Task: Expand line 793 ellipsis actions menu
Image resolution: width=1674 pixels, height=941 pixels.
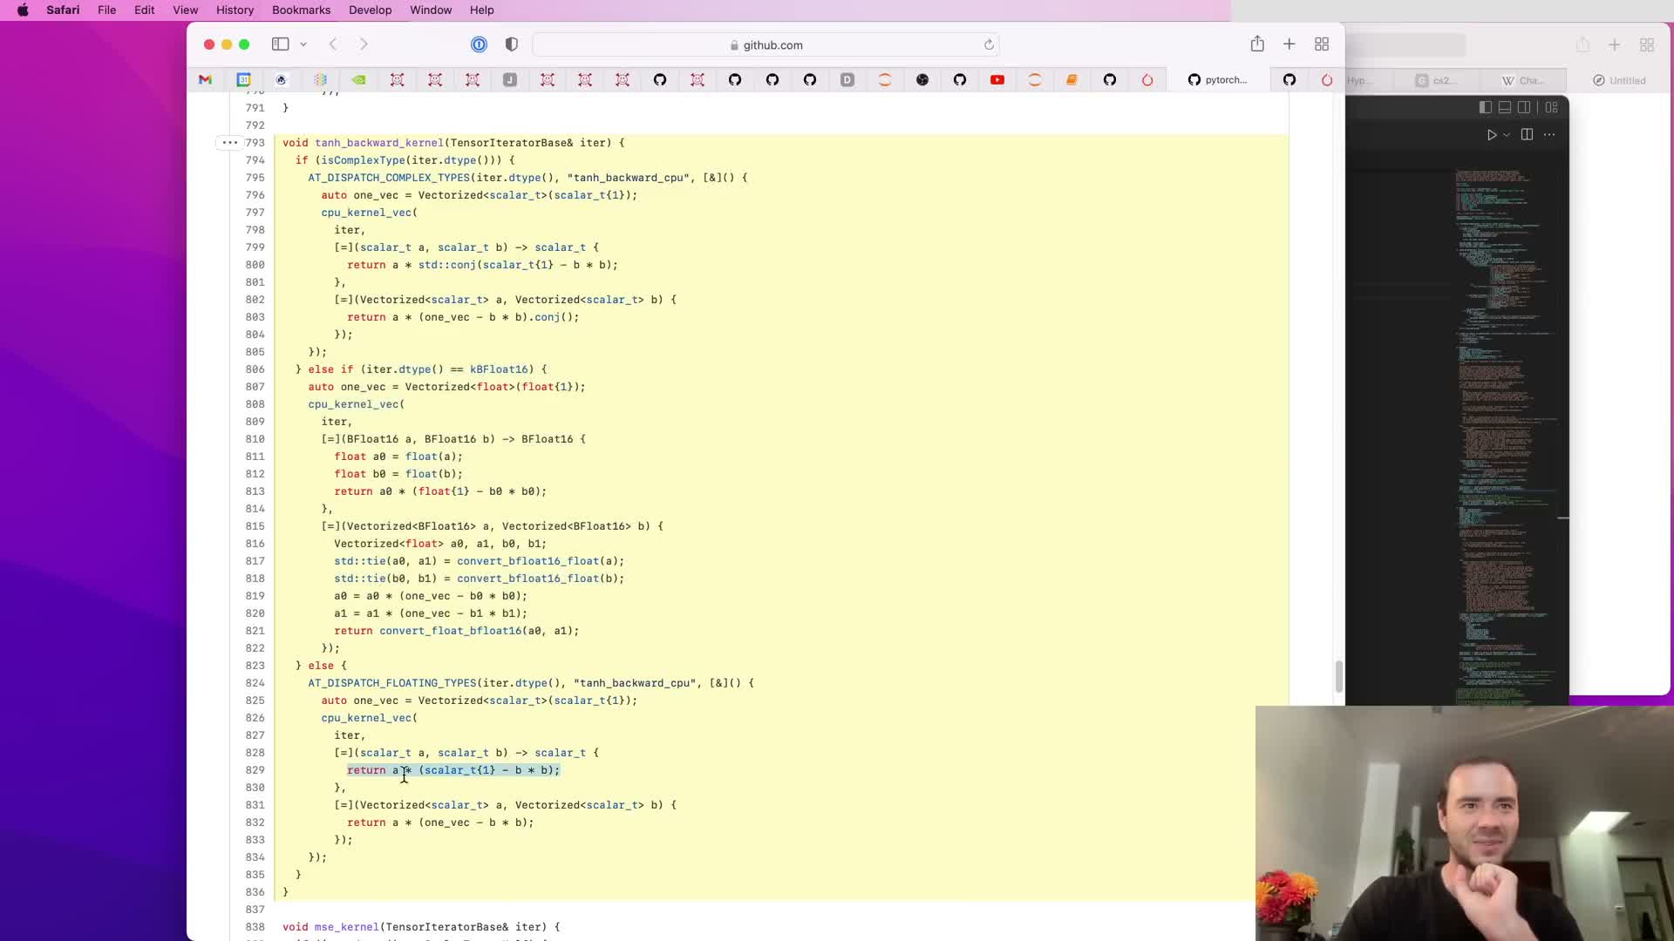Action: pyautogui.click(x=229, y=142)
